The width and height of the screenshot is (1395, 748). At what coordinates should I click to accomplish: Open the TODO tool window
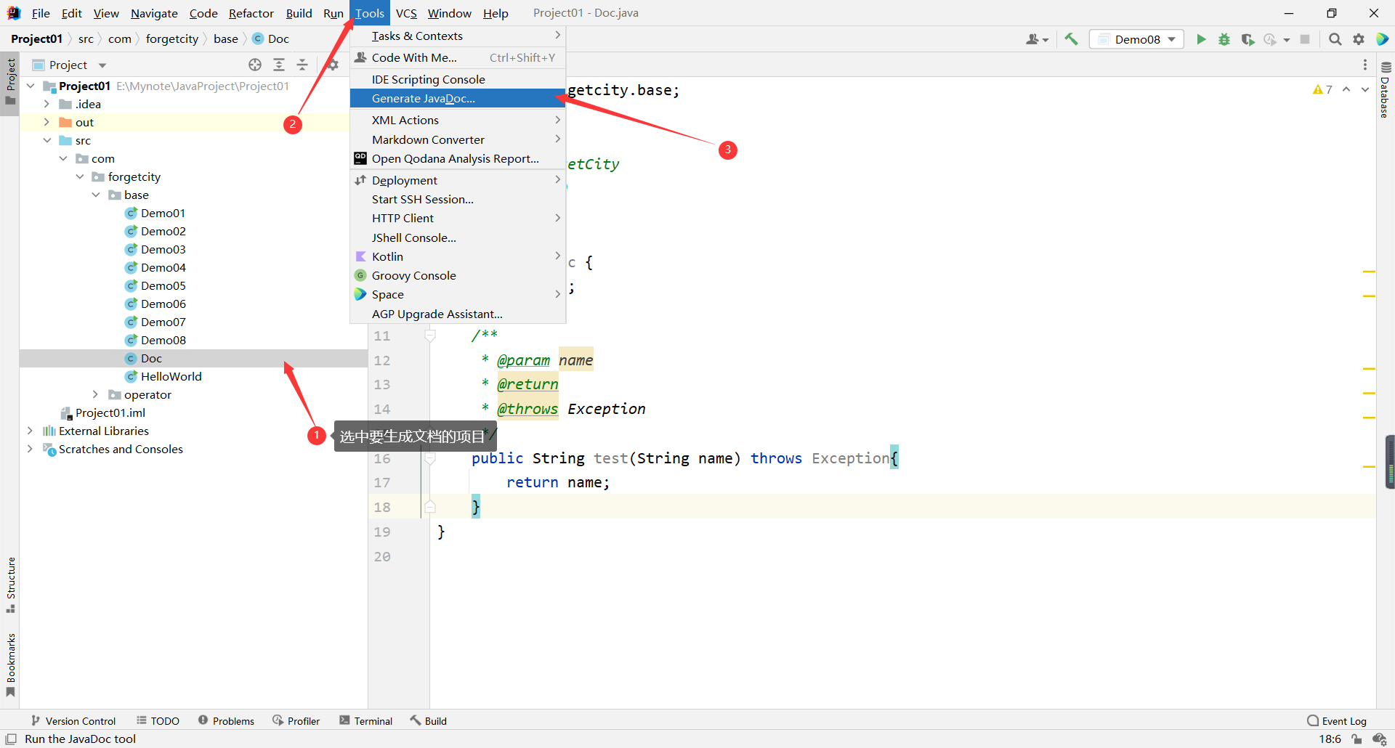158,720
